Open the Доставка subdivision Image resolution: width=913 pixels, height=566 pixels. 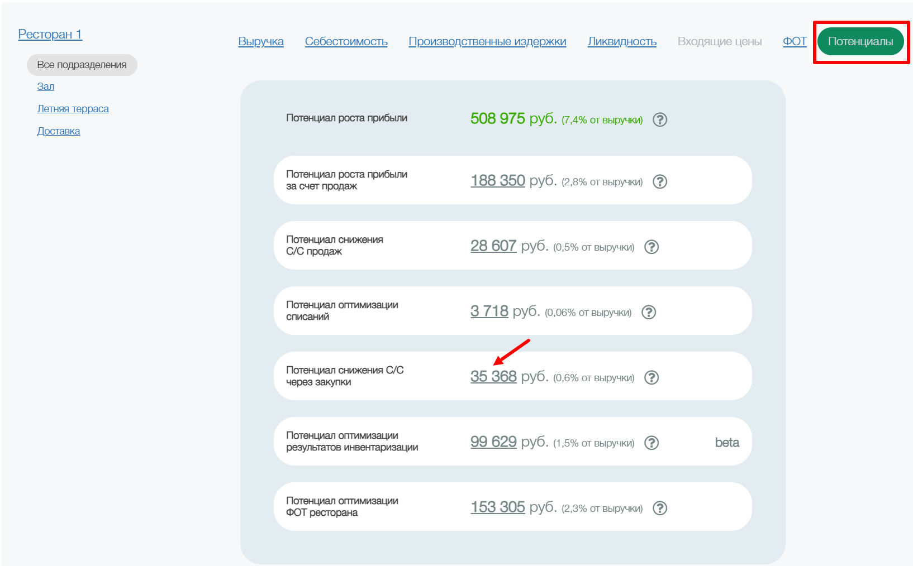click(x=59, y=131)
